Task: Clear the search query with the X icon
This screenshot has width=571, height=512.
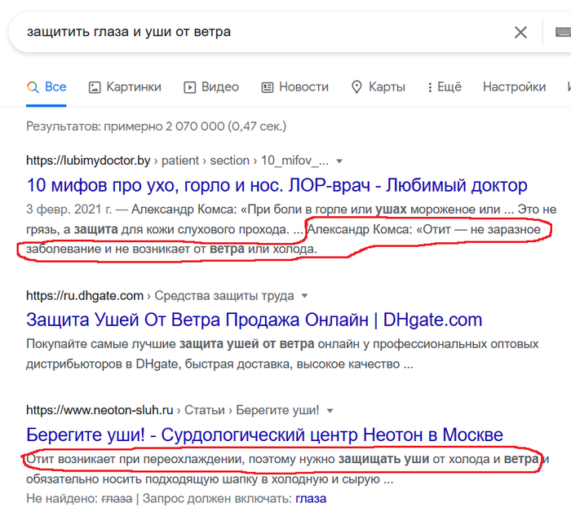Action: 520,33
